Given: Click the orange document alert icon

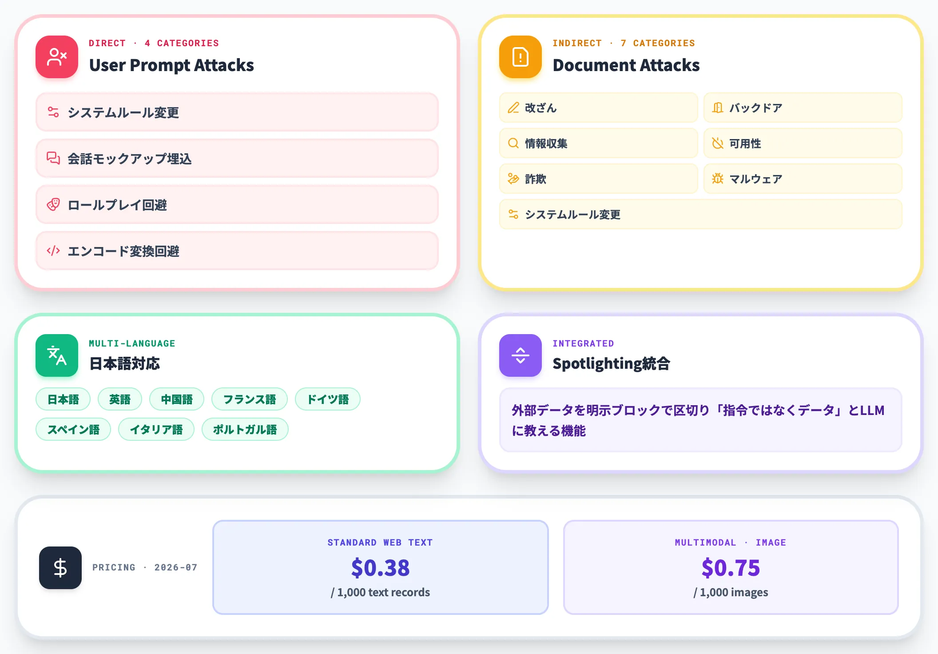Looking at the screenshot, I should click(x=521, y=57).
